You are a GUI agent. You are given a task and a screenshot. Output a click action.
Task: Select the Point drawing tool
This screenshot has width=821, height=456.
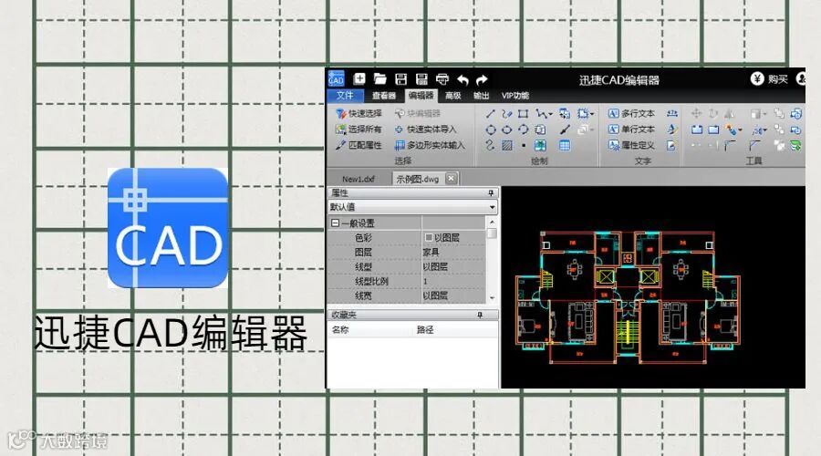[x=523, y=146]
